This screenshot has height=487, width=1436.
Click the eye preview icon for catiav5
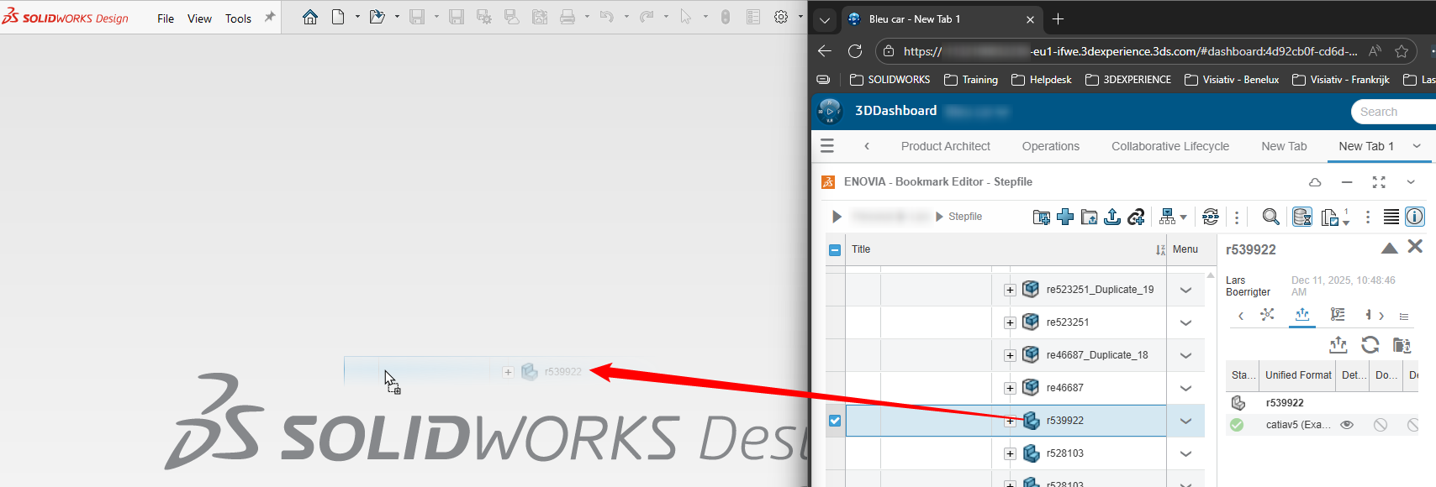coord(1347,425)
